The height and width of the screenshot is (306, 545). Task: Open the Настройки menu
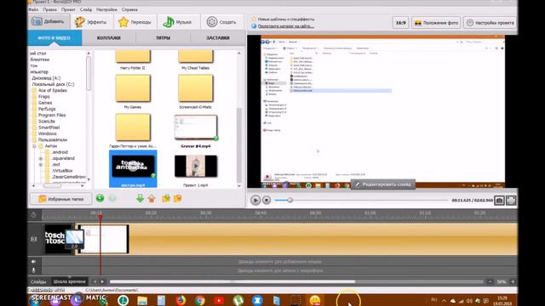106,9
